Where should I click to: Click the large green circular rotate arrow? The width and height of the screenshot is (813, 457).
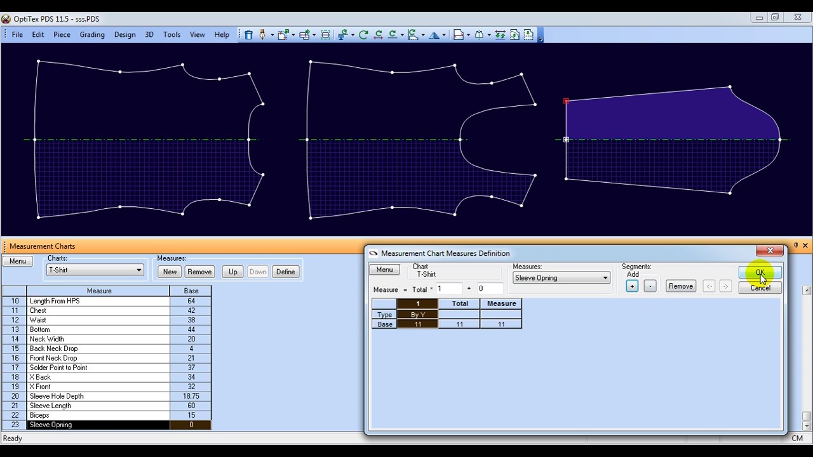[363, 35]
